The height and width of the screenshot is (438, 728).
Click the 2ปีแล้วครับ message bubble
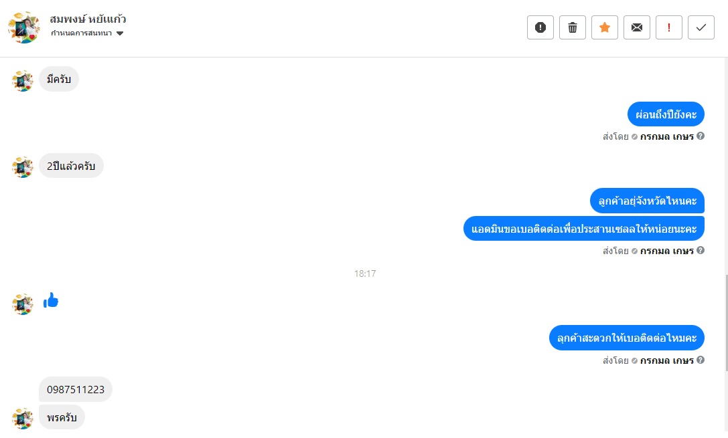(x=71, y=166)
